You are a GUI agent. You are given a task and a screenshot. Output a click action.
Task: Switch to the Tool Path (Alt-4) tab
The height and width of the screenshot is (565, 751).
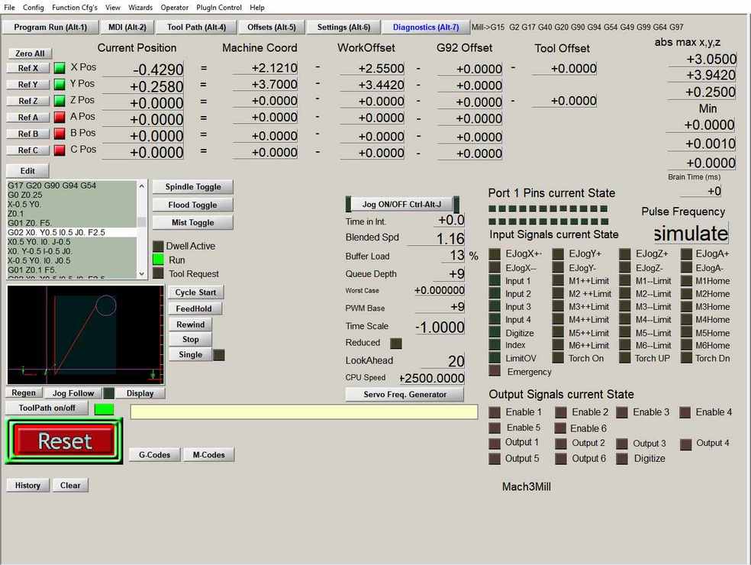click(x=196, y=27)
